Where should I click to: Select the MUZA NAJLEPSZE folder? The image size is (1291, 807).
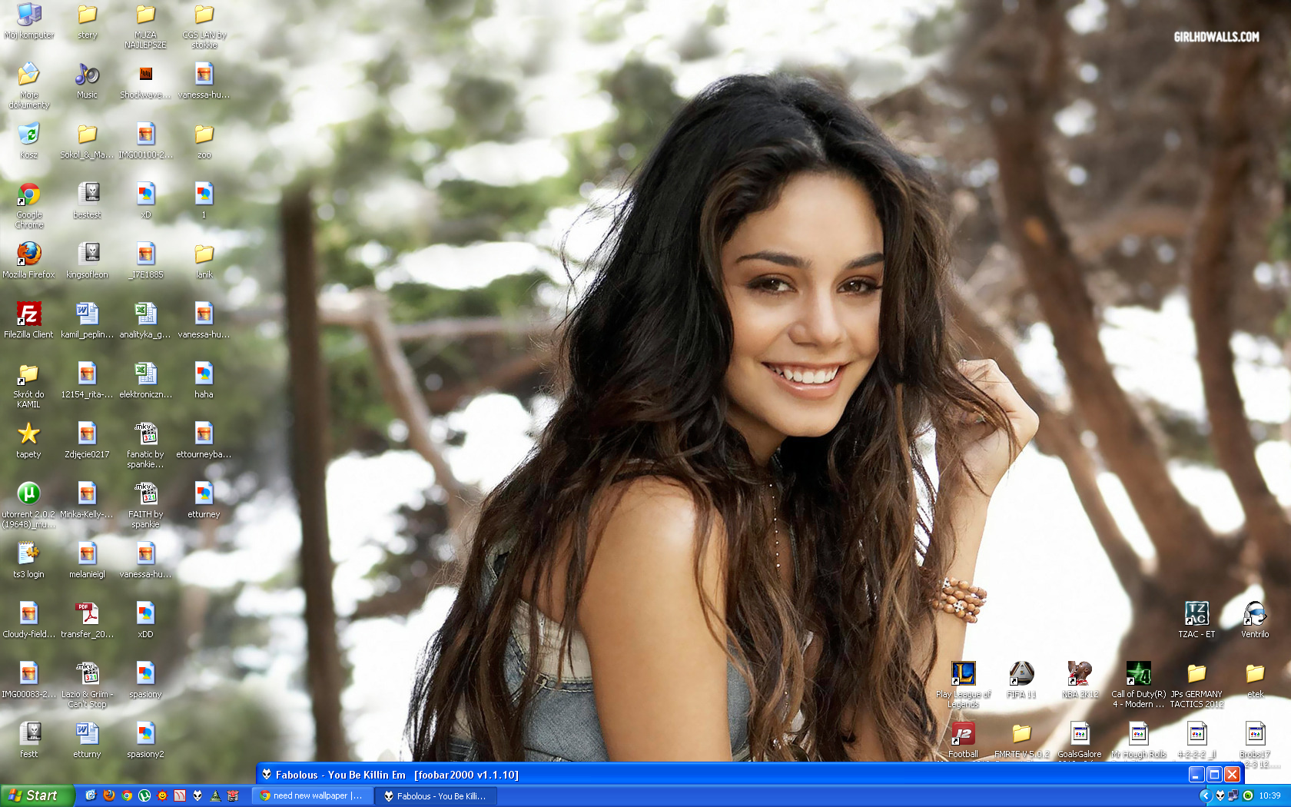click(x=145, y=16)
